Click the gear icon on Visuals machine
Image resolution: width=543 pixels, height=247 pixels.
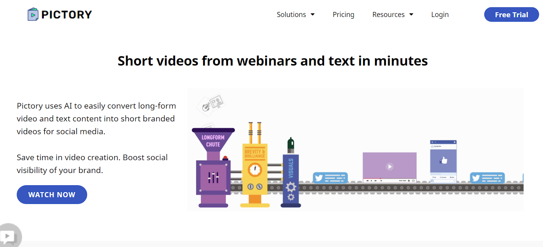[291, 187]
